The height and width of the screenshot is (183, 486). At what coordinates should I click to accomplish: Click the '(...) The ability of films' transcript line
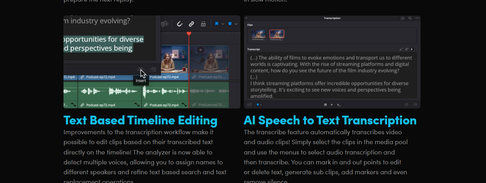point(331,57)
